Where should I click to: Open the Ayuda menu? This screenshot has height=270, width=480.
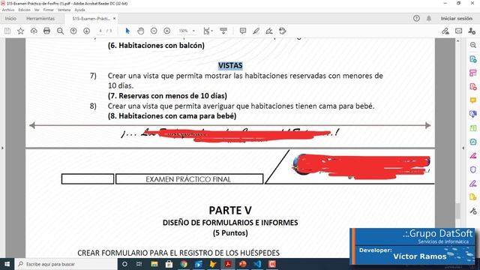[80, 10]
